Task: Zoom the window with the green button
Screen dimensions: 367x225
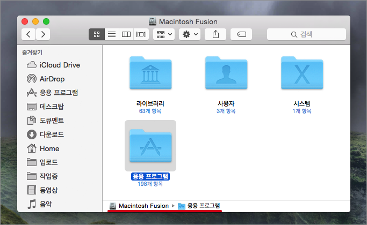Action: (x=46, y=21)
